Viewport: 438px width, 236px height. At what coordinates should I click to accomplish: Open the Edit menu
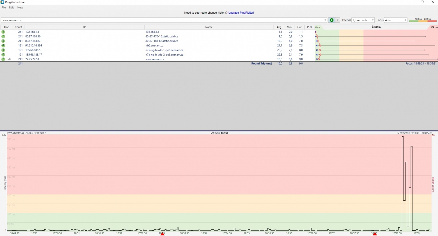[11, 8]
